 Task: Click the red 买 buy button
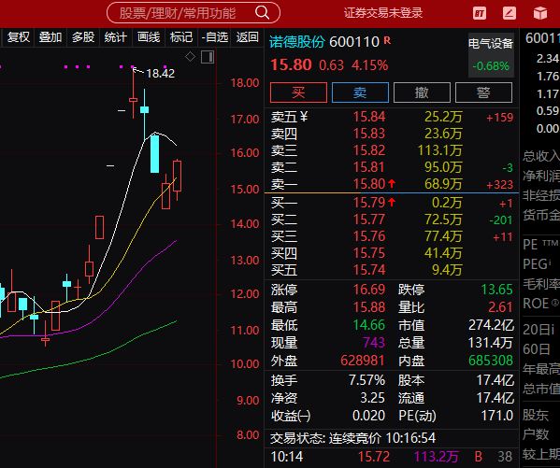[298, 92]
